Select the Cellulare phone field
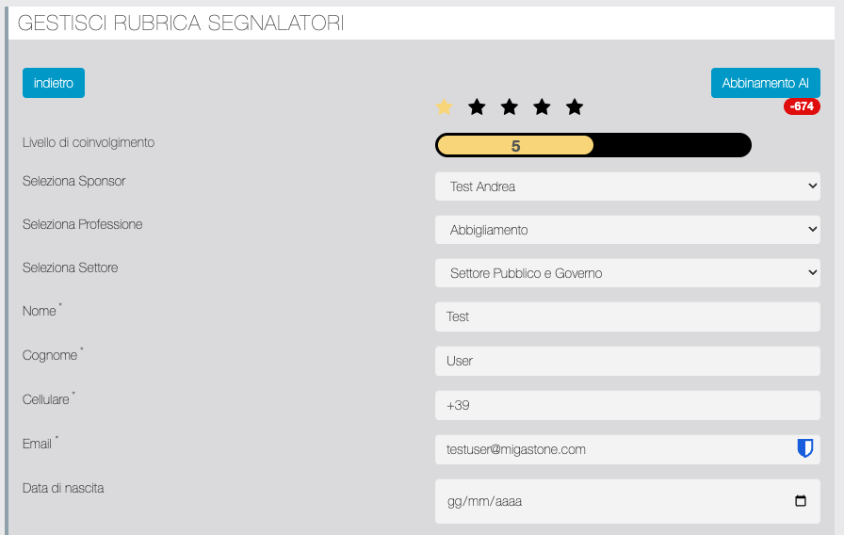This screenshot has height=535, width=844. click(x=627, y=405)
